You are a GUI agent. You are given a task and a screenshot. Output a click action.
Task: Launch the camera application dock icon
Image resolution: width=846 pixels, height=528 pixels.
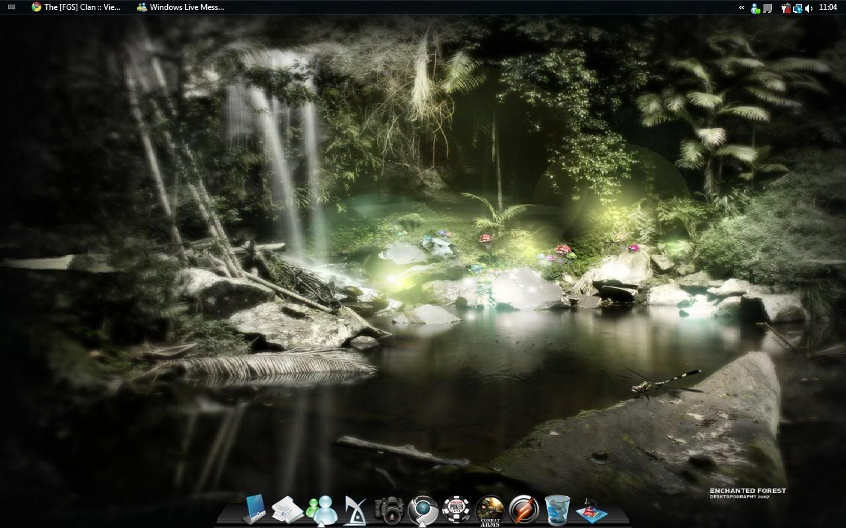389,510
